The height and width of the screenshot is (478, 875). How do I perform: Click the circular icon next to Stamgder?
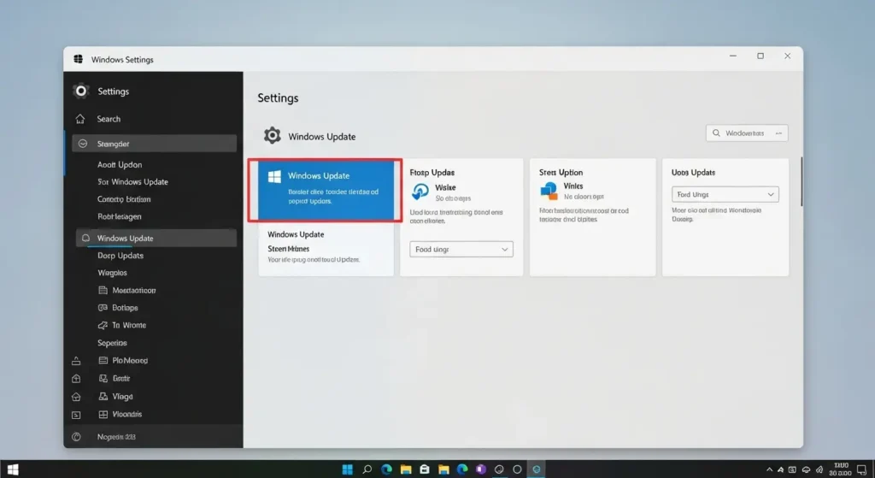(x=83, y=144)
